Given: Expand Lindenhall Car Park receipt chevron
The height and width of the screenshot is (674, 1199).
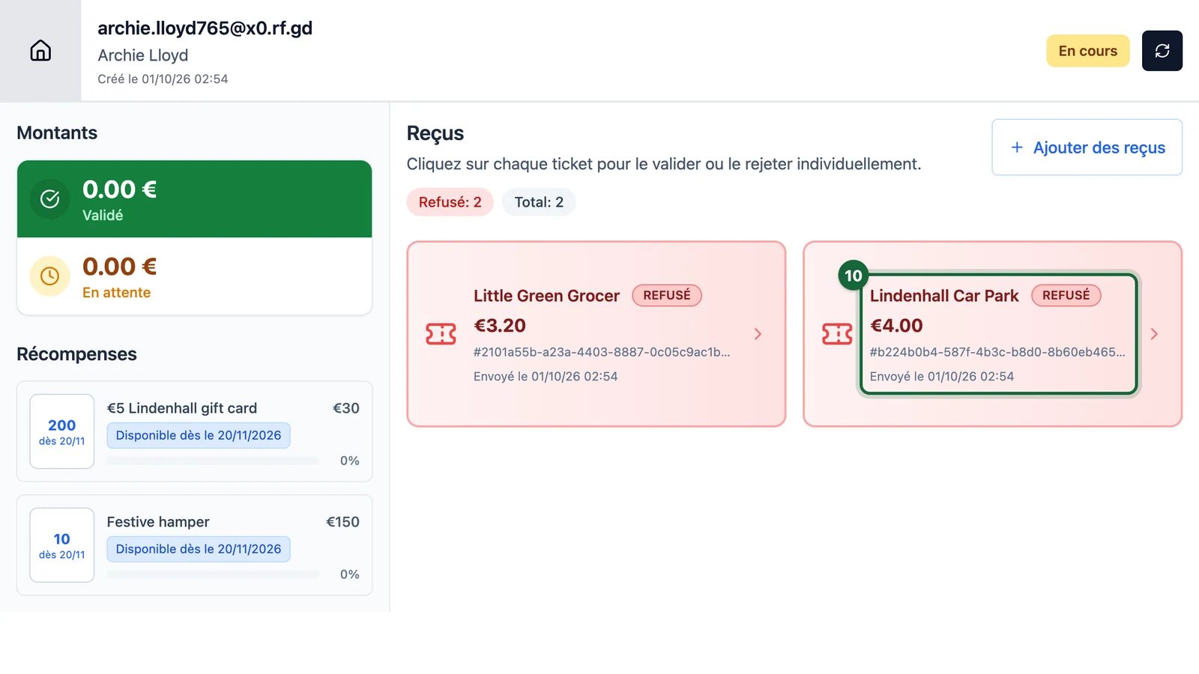Looking at the screenshot, I should (x=1154, y=334).
